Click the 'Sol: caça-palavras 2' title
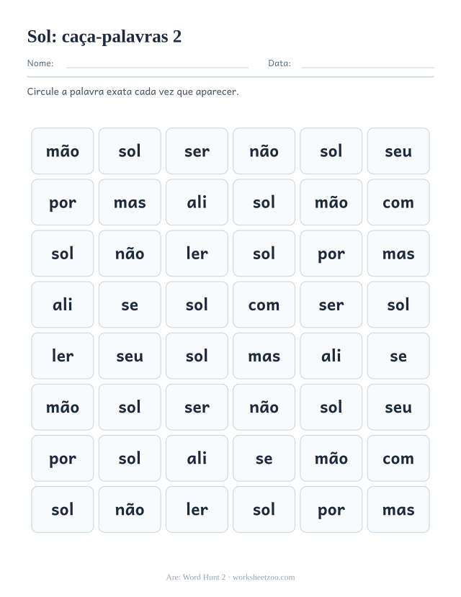Image resolution: width=461 pixels, height=597 pixels. (x=104, y=37)
